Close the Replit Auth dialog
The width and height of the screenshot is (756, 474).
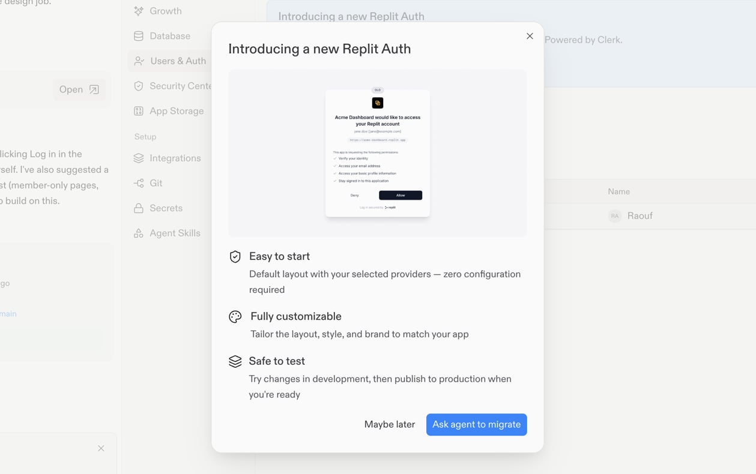530,36
